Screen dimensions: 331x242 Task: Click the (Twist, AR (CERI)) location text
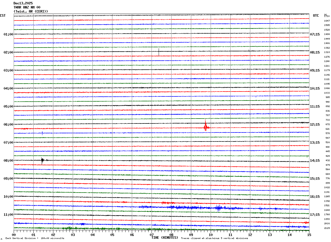point(31,11)
